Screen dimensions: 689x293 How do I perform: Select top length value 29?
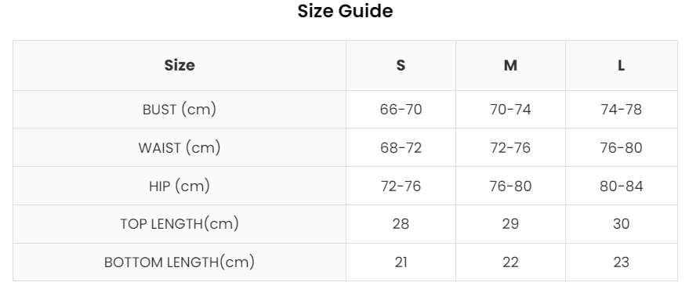(x=510, y=224)
